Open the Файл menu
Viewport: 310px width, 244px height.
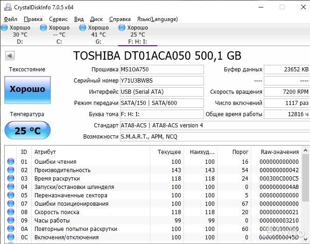(10, 19)
